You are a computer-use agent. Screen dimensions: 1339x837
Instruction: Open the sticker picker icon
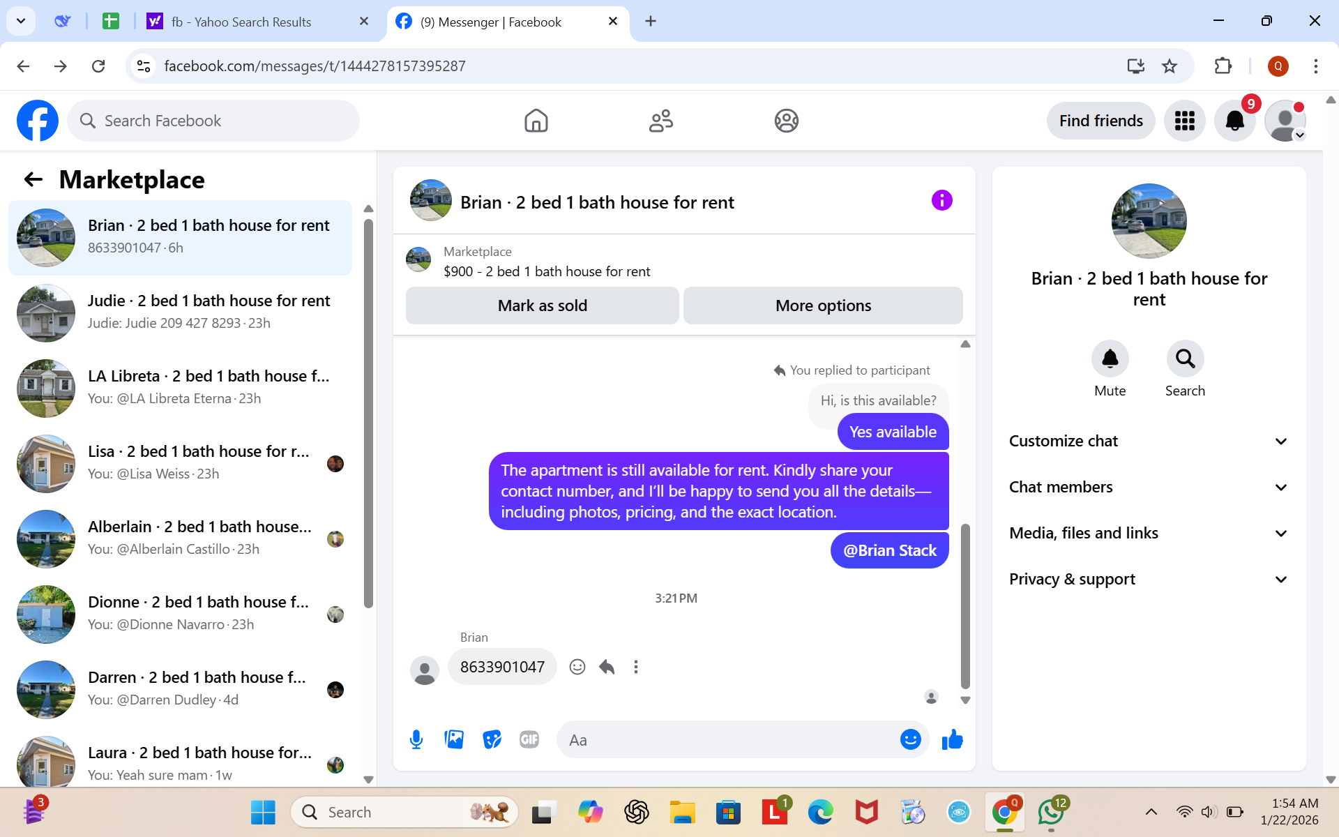point(492,739)
